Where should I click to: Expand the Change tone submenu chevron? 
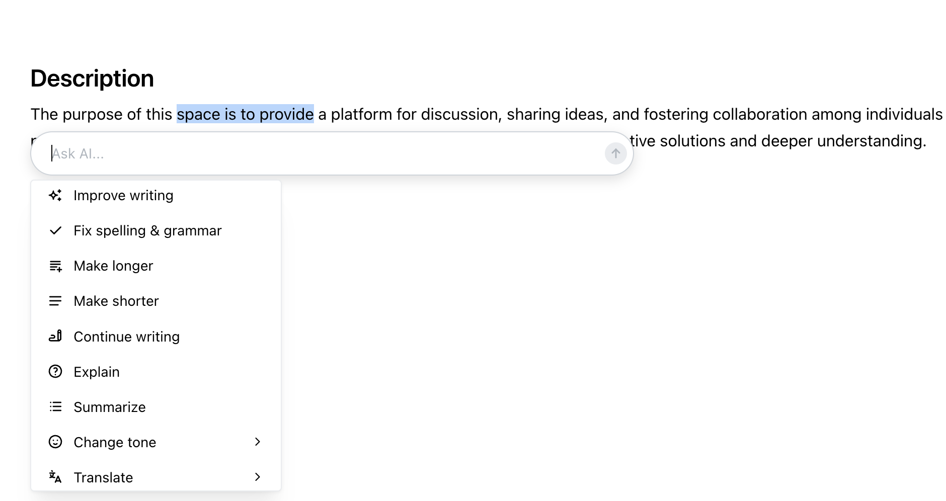point(258,442)
